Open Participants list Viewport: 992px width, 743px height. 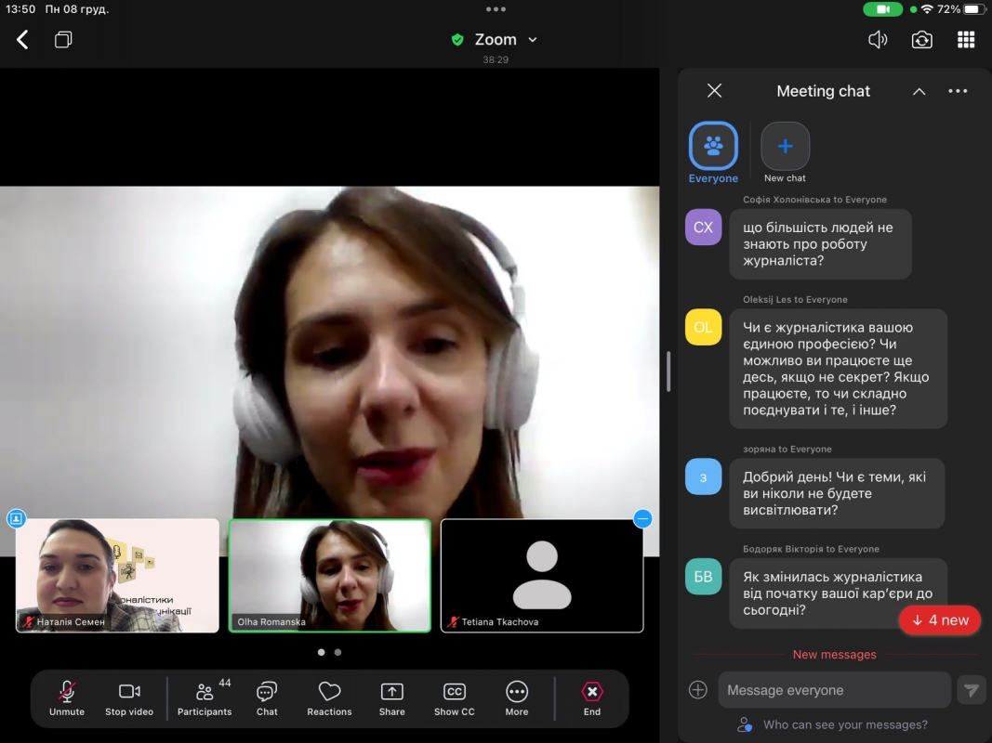tap(205, 698)
